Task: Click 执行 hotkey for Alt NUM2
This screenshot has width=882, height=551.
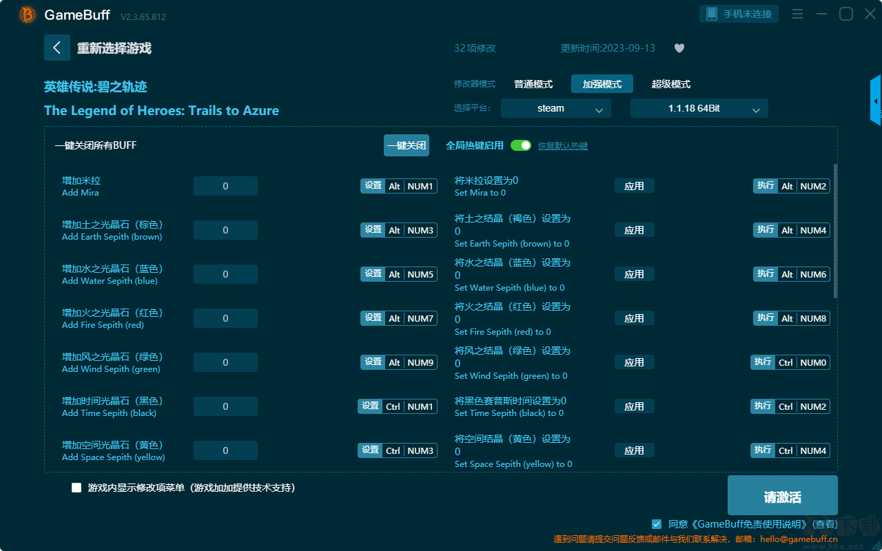Action: 766,186
